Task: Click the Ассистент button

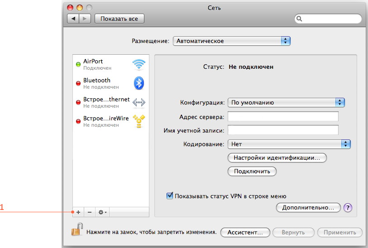Action: [245, 232]
